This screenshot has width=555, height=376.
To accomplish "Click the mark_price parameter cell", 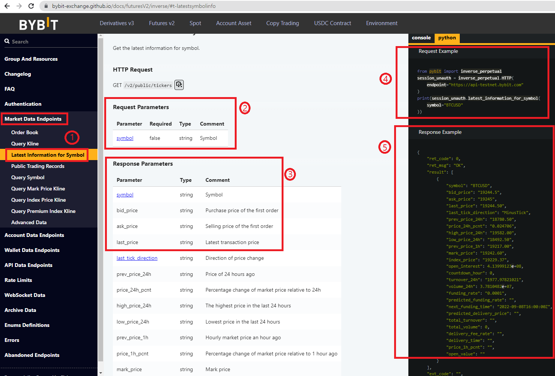I will click(129, 369).
